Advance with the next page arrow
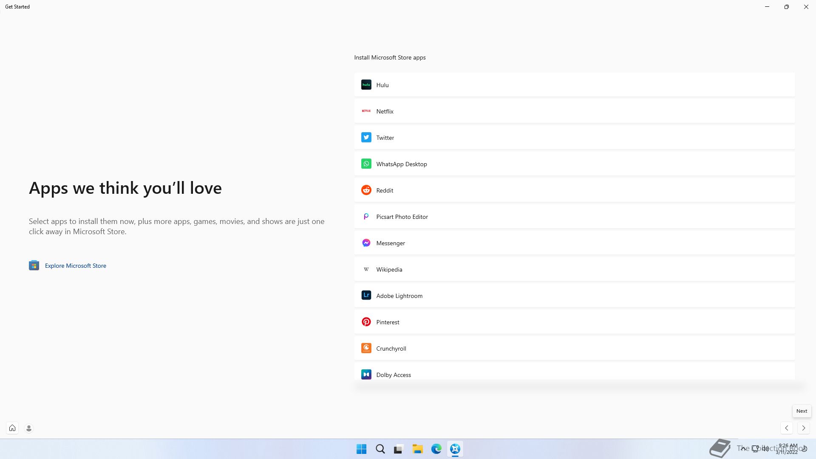The width and height of the screenshot is (816, 459). coord(803,428)
